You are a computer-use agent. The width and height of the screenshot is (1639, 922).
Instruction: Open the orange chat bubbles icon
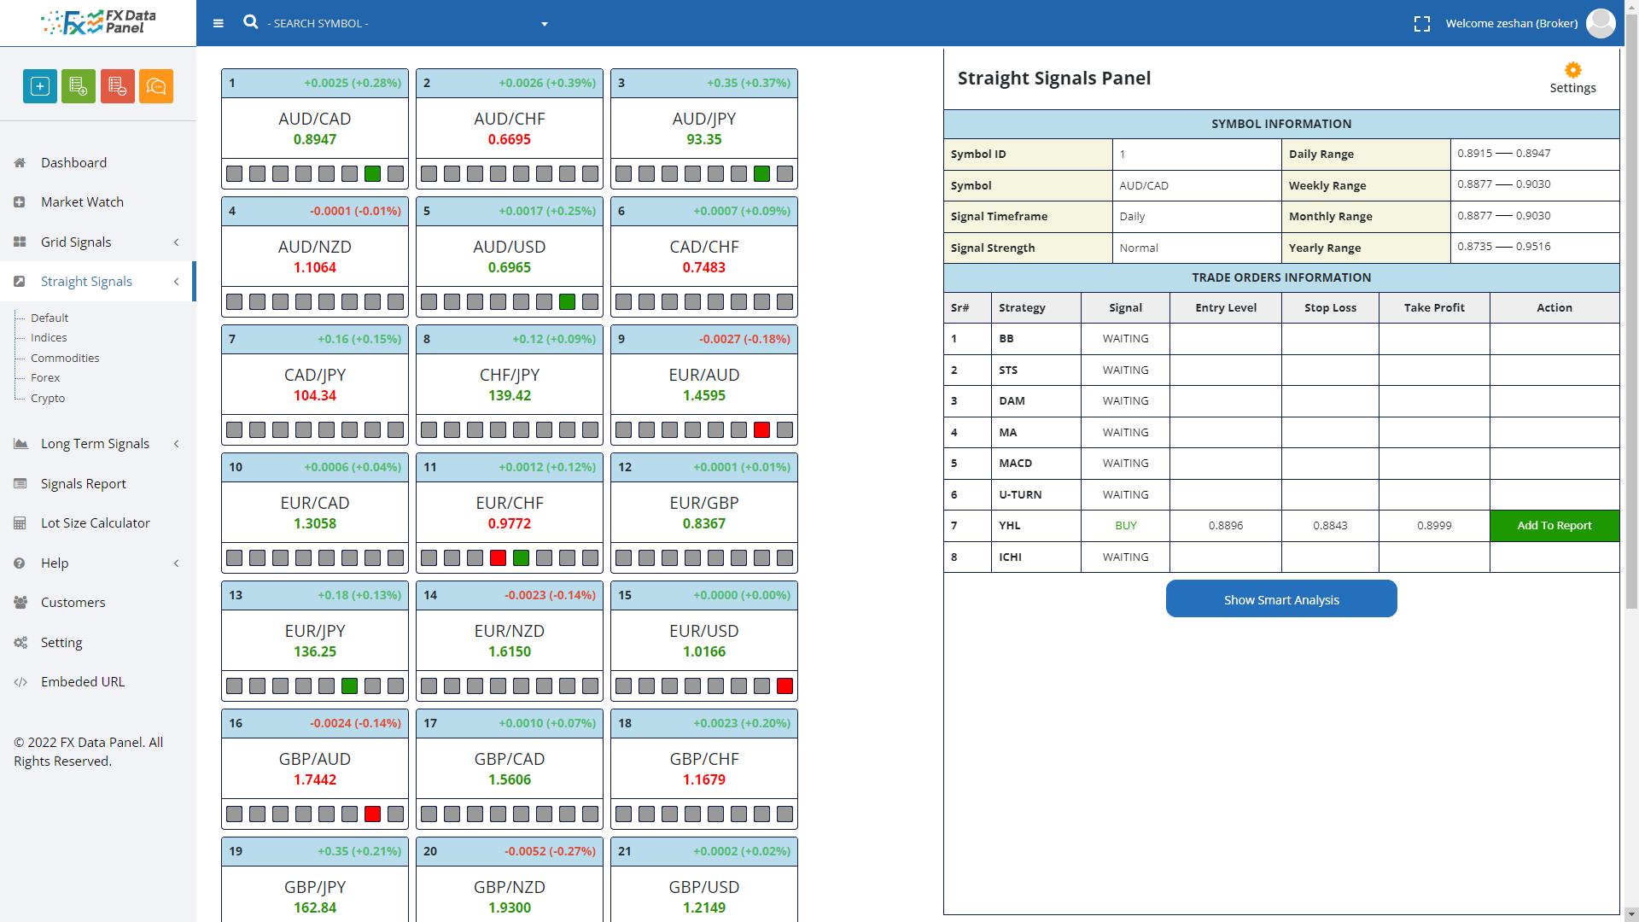coord(156,86)
